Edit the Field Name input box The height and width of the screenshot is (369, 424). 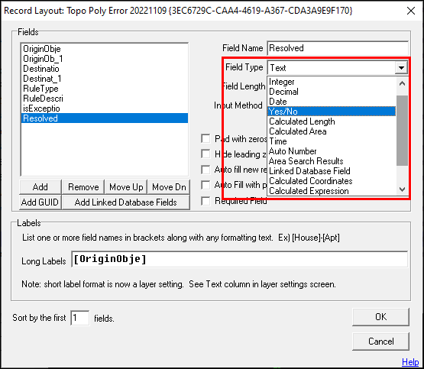point(338,48)
